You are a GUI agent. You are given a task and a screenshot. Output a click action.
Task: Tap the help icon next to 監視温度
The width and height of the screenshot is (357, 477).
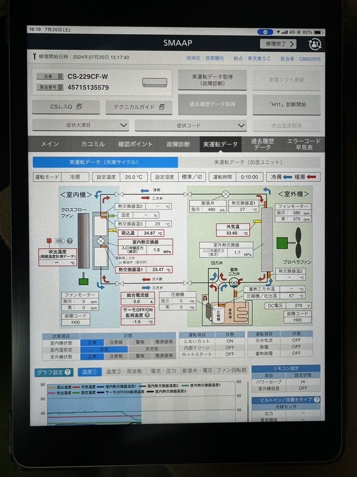point(147,315)
